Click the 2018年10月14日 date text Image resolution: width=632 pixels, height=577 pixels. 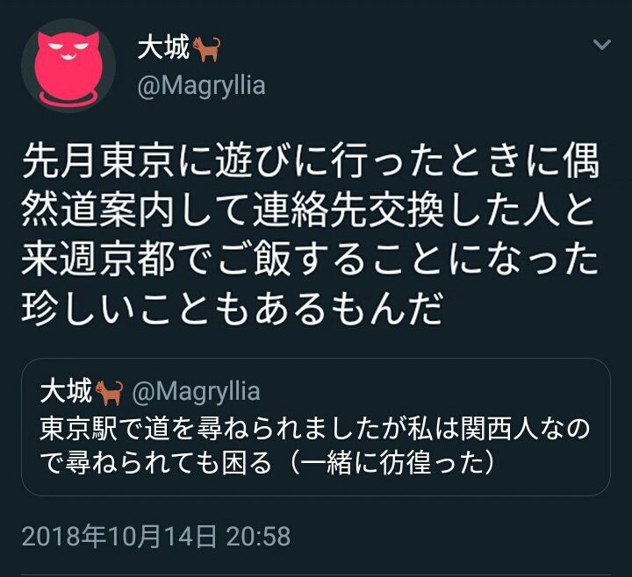point(118,536)
